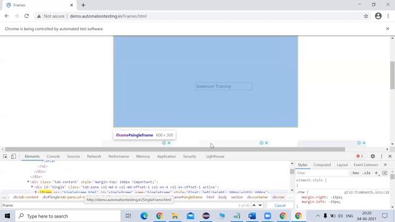
Task: Open Event Listeners tab
Action: click(x=365, y=165)
